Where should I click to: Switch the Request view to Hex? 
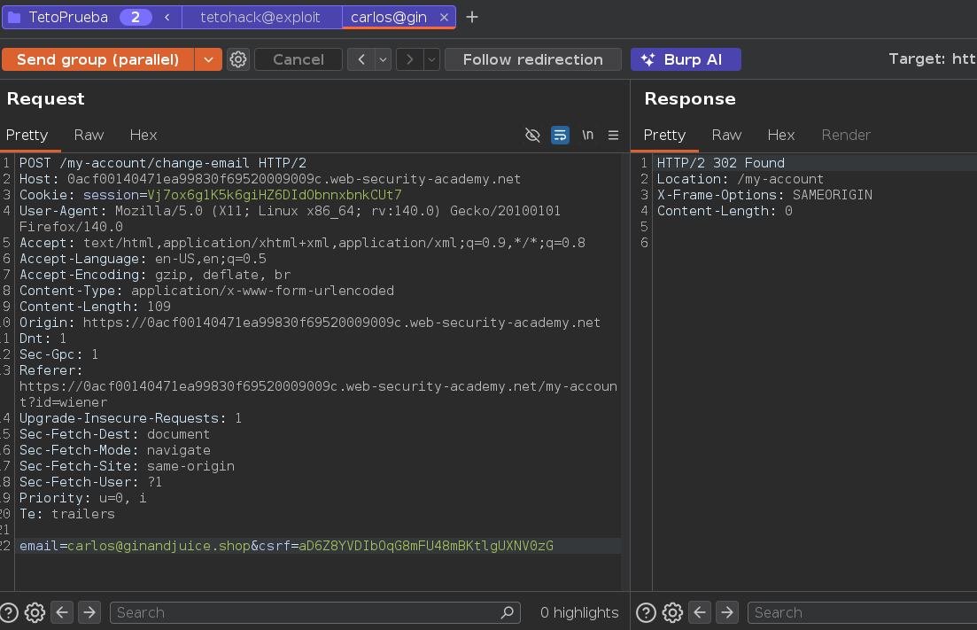(143, 136)
